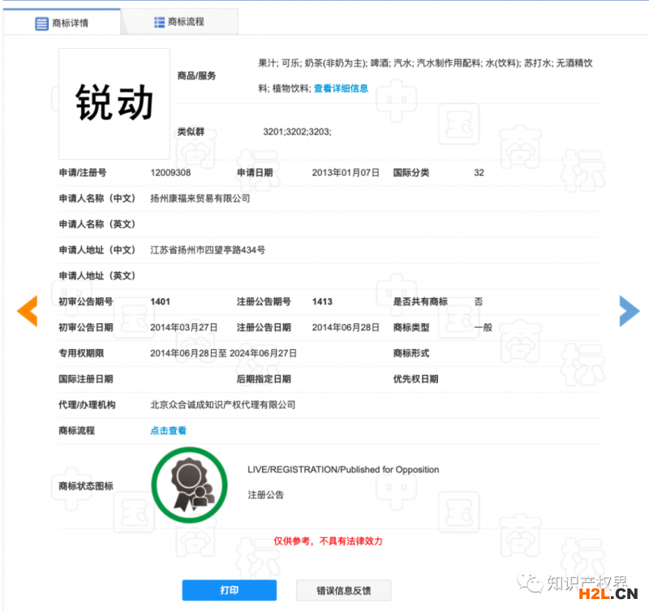Image resolution: width=649 pixels, height=612 pixels.
Task: Click the LIVE/REGISTRATION status text
Action: coord(342,470)
